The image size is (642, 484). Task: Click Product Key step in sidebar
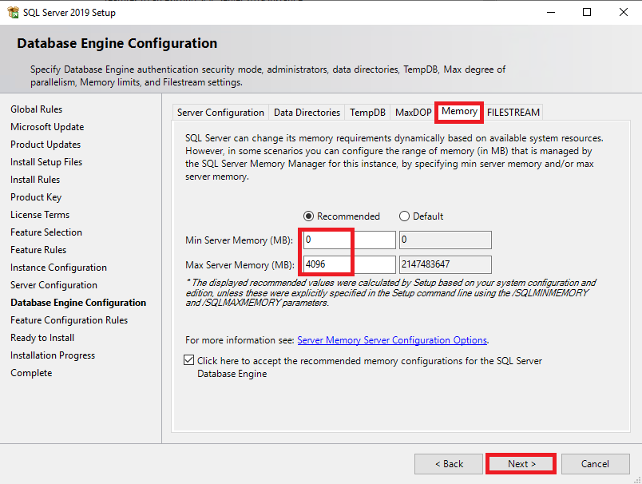pyautogui.click(x=36, y=197)
